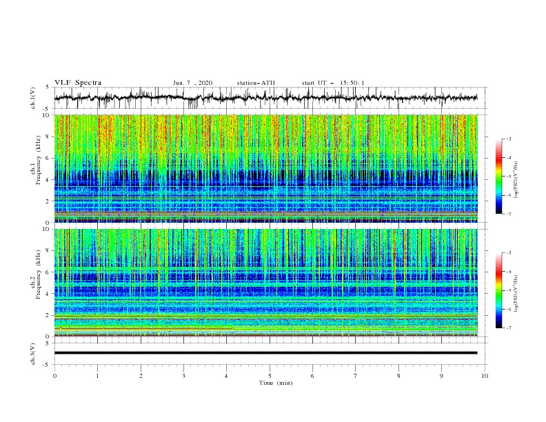The width and height of the screenshot is (546, 422).
Task: Click the ch.2 frequency axis "2" tick label
Action: [x=48, y=315]
